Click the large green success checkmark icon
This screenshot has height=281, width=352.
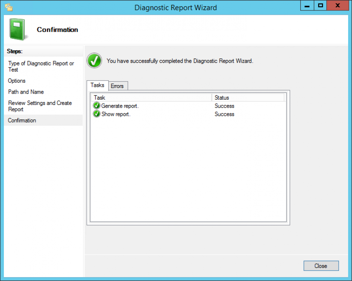94,61
